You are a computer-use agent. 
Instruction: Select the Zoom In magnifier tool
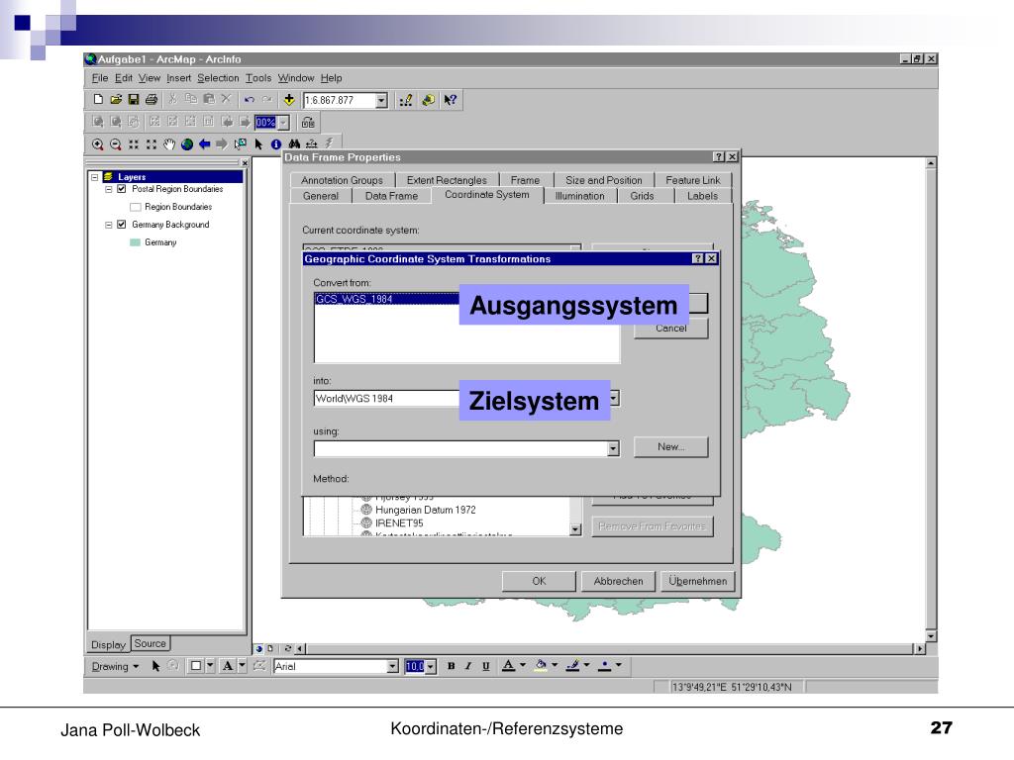coord(98,144)
